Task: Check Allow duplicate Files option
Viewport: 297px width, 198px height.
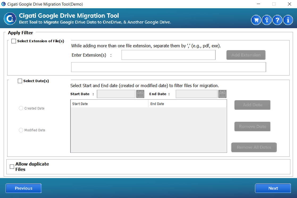Action: [12, 167]
